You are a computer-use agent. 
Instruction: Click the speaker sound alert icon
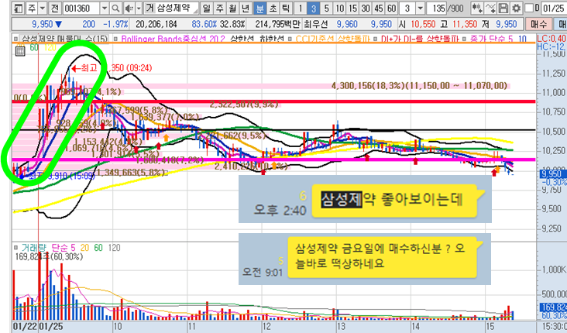point(129,8)
